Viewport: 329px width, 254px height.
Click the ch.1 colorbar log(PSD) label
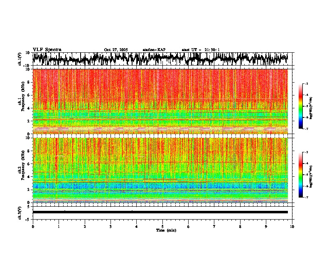pos(311,108)
